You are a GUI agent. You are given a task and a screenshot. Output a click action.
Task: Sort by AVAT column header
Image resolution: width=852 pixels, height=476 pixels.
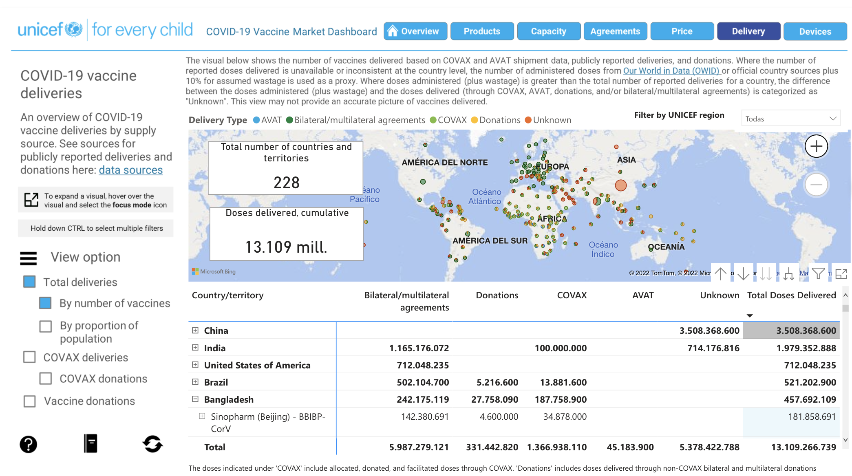click(643, 295)
